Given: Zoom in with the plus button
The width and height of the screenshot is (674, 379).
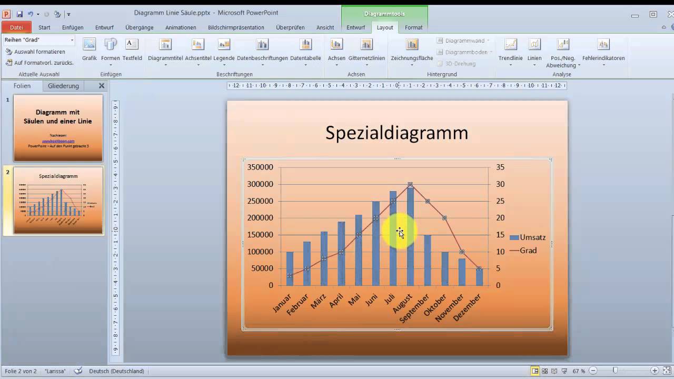Looking at the screenshot, I should [655, 371].
